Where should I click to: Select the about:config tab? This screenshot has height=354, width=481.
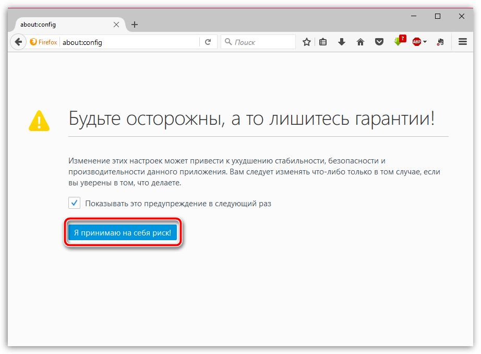pyautogui.click(x=63, y=25)
